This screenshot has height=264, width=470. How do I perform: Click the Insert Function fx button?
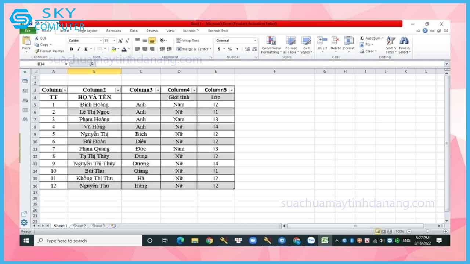92,64
